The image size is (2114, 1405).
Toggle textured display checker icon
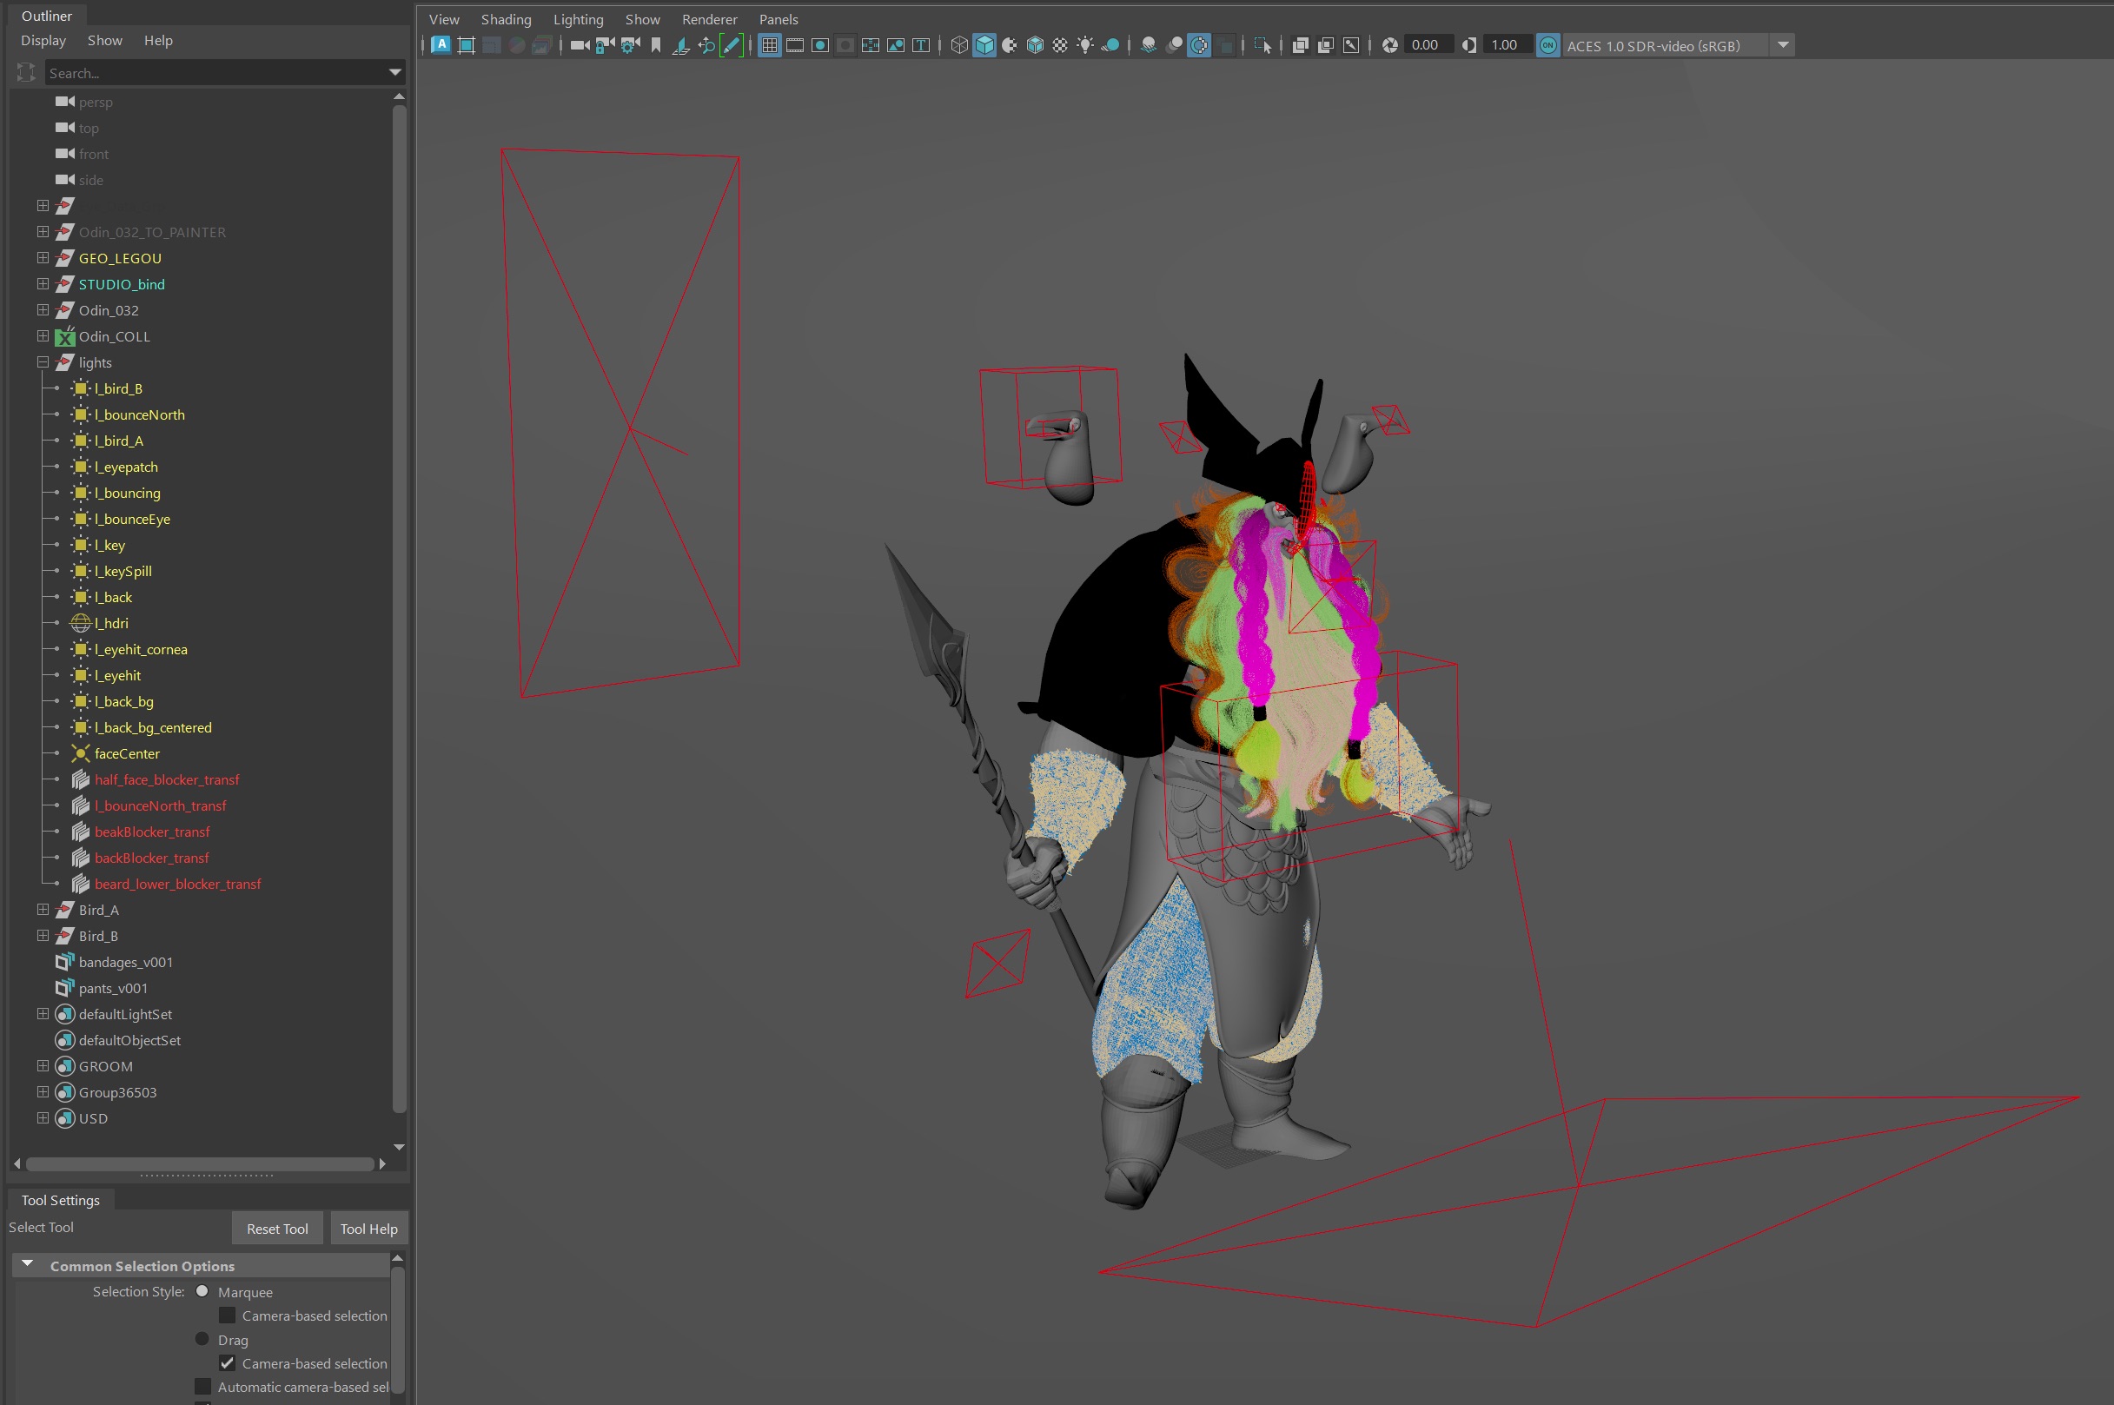(x=1060, y=45)
